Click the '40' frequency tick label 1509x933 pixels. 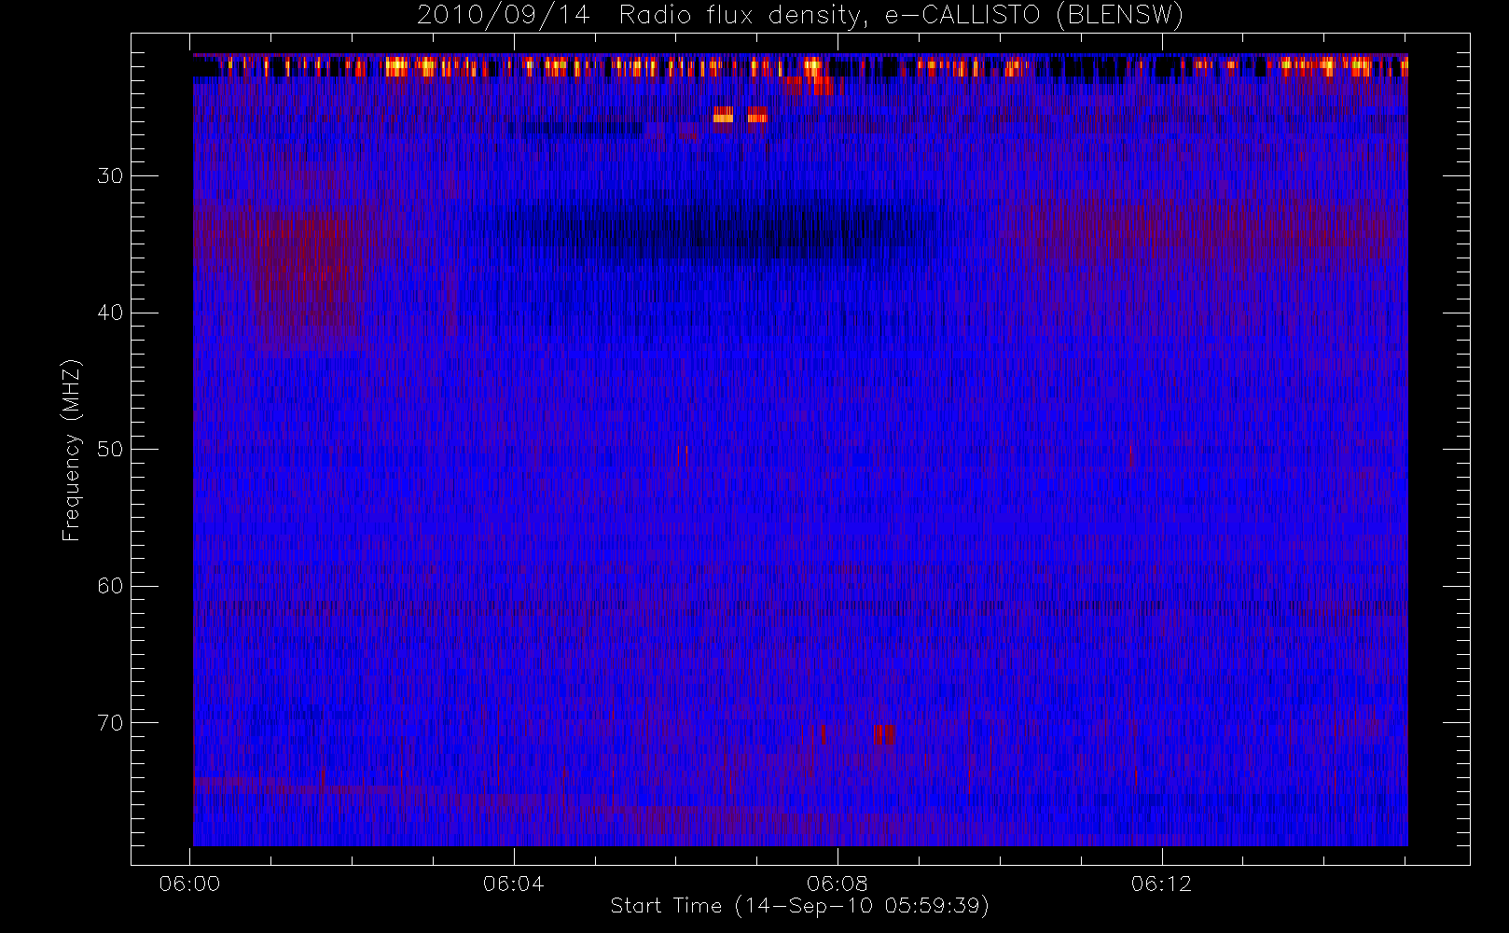click(110, 313)
